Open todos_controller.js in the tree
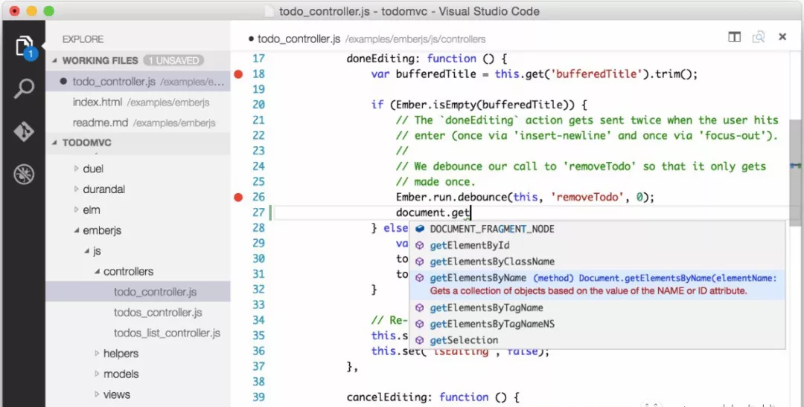Image resolution: width=804 pixels, height=407 pixels. (138, 313)
